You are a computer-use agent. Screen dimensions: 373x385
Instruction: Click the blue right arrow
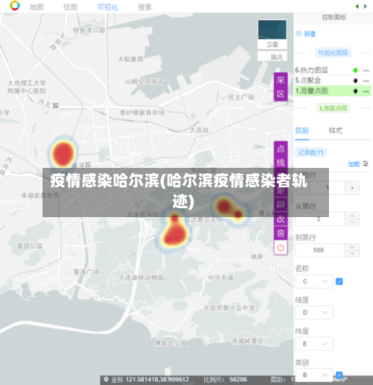click(x=366, y=7)
